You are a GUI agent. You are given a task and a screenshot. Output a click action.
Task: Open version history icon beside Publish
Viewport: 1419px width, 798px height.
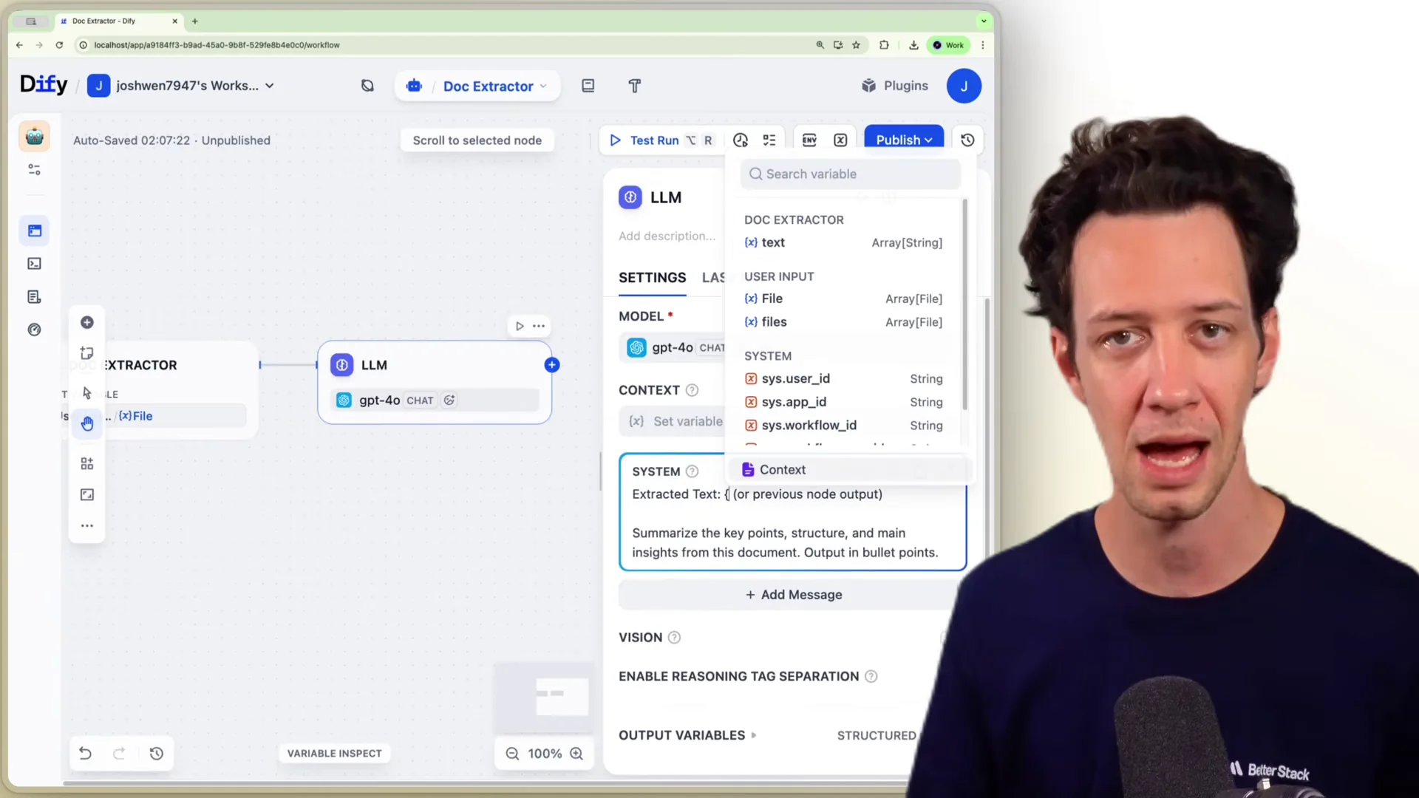967,140
